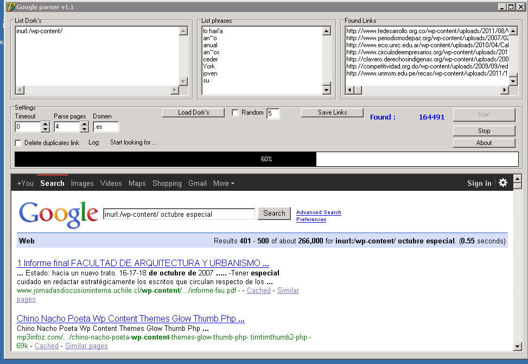The width and height of the screenshot is (528, 364).
Task: Select 'York' in List phrases
Action: (209, 66)
